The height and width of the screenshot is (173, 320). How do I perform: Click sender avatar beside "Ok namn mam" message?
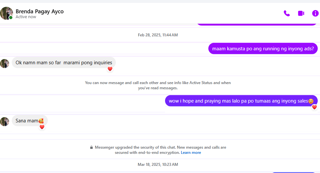click(x=5, y=63)
